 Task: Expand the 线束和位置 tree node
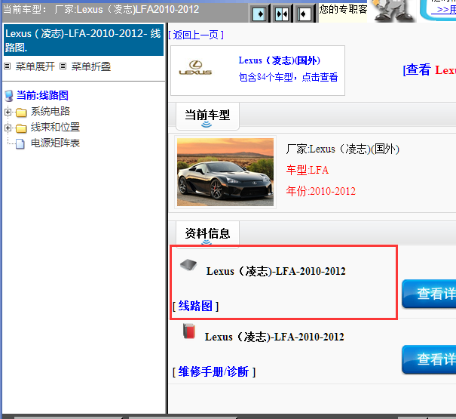coord(8,128)
